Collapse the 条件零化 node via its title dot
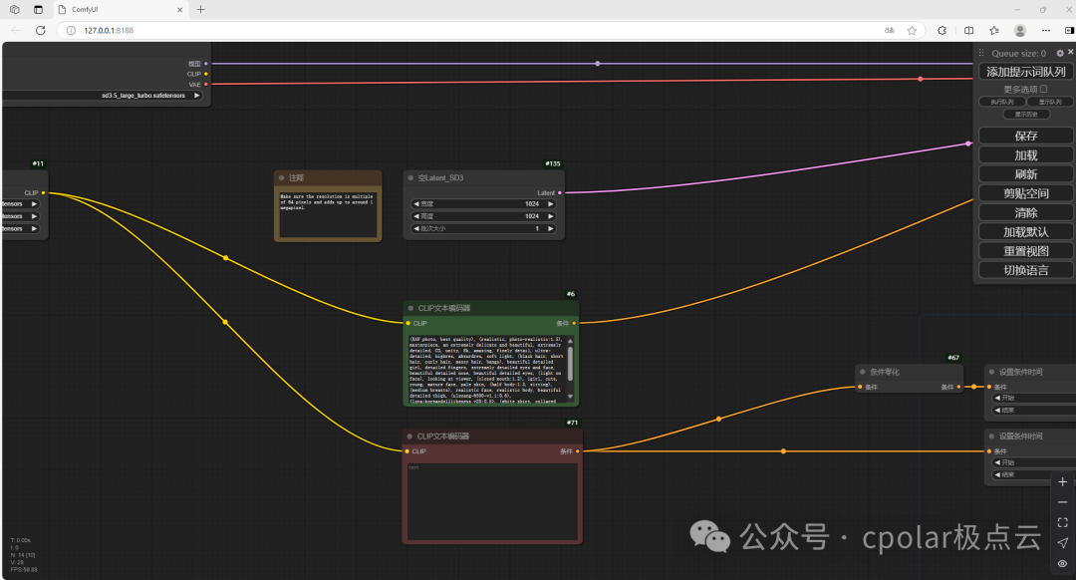This screenshot has width=1076, height=580. tap(861, 372)
